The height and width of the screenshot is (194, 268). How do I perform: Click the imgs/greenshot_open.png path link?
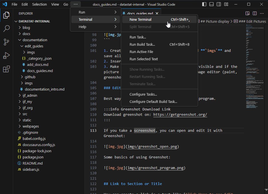point(152,147)
